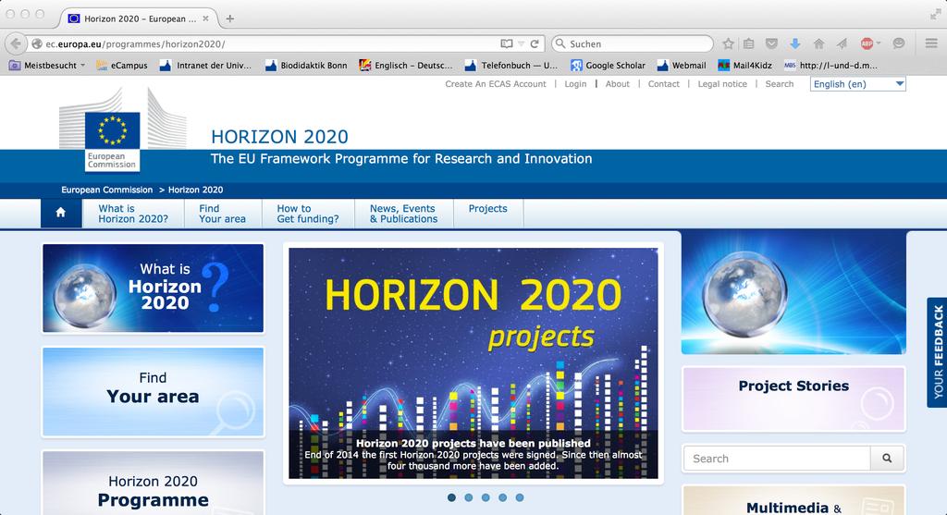Open the Webmail bookmark
Viewport: 947px width, 515px height.
pos(682,66)
